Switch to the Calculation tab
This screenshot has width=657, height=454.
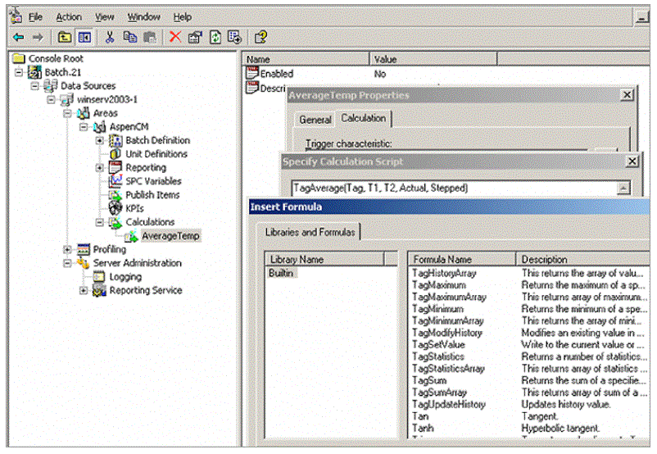click(x=363, y=119)
